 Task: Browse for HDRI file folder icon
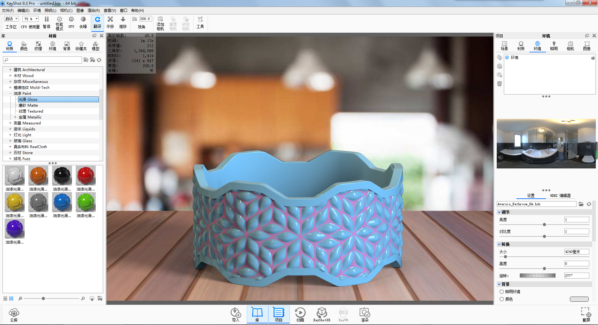(x=581, y=204)
